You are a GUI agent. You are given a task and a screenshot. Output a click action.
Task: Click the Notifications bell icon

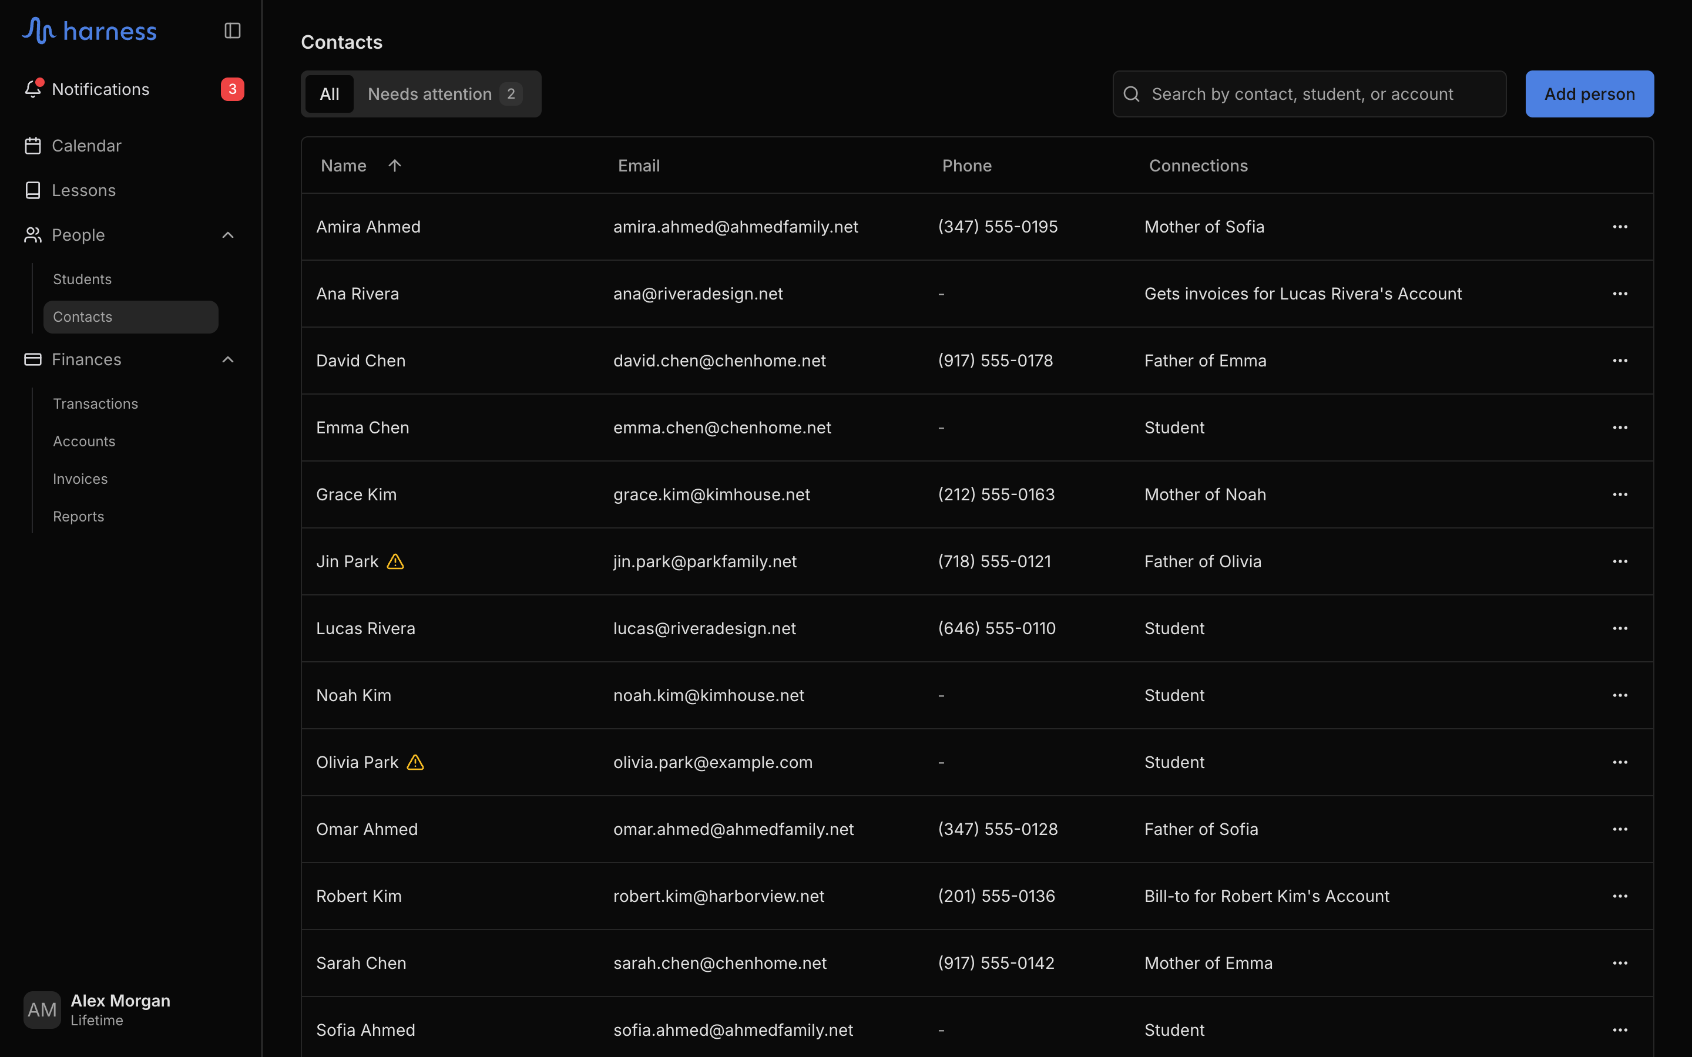33,89
